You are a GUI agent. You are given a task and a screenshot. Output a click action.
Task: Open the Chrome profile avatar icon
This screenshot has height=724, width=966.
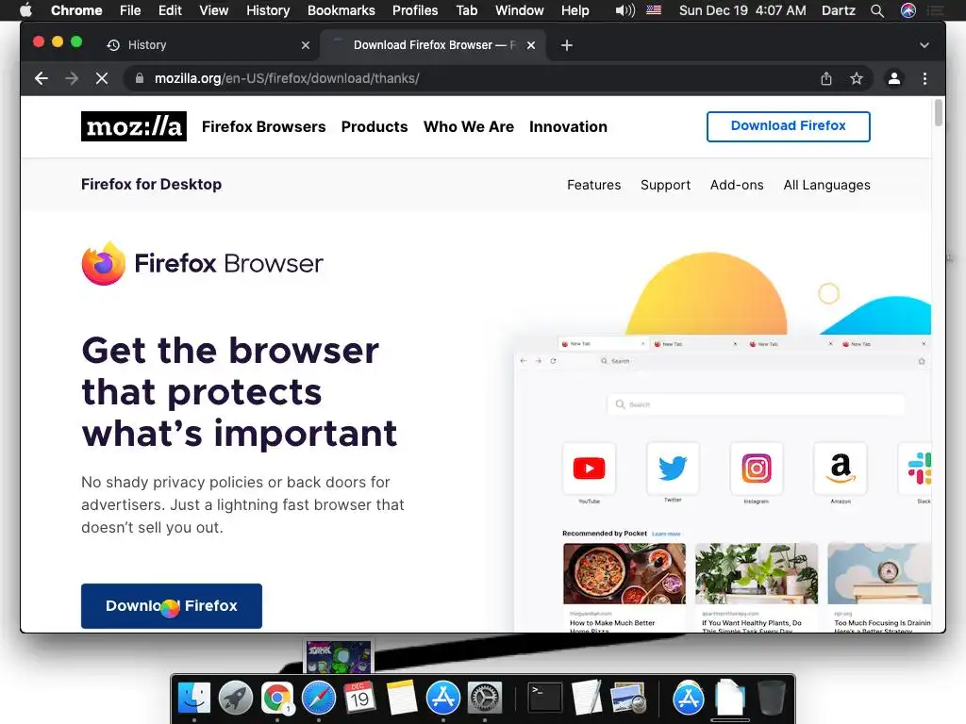pyautogui.click(x=894, y=78)
